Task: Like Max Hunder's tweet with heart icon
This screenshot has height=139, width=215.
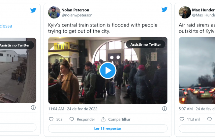Action: (x=182, y=119)
